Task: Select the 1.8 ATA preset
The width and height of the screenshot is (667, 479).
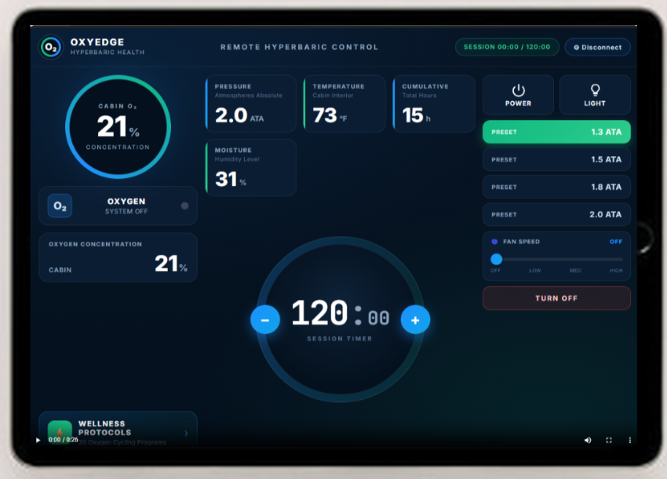Action: (556, 187)
